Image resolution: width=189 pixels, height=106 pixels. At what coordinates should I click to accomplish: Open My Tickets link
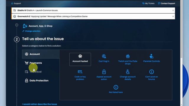(148, 3)
